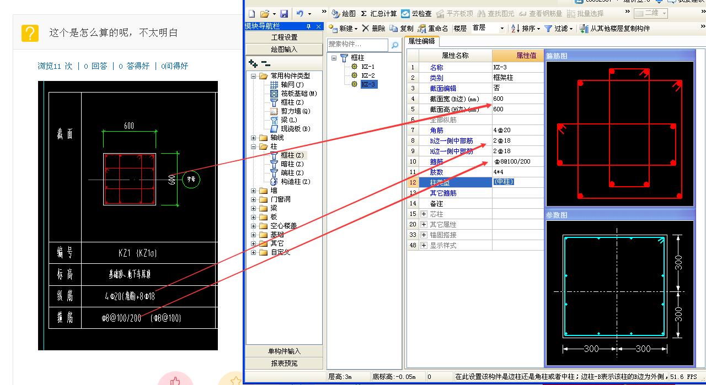Click the 单构件输入 button
Viewport: 706px width, 385px height.
click(284, 351)
